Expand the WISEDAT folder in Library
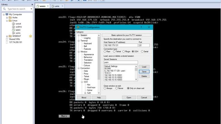221x124 pixels. 7,36
